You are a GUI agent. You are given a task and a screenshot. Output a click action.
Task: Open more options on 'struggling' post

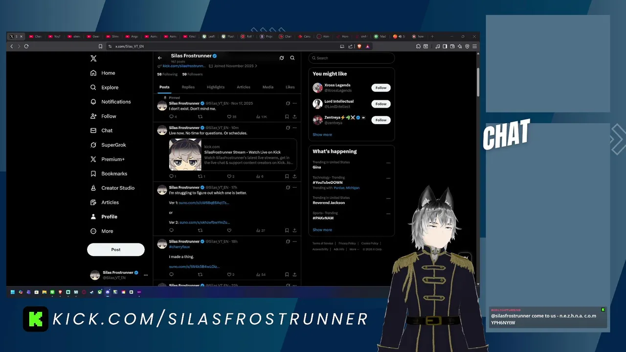[294, 187]
